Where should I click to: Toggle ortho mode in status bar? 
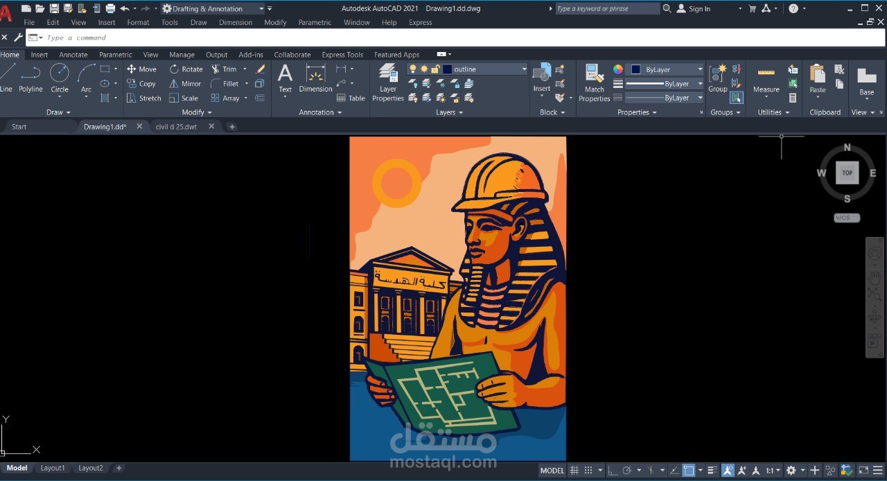click(x=613, y=471)
